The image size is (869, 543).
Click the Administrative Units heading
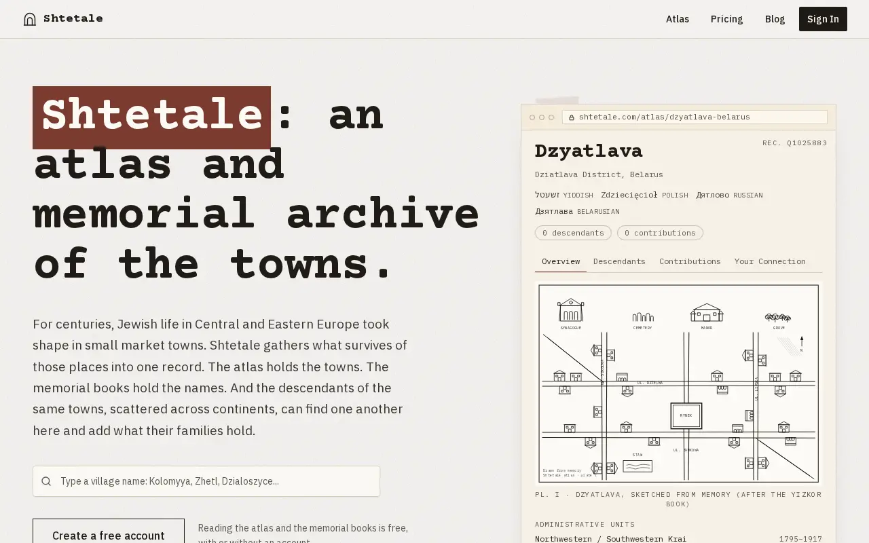pos(585,524)
